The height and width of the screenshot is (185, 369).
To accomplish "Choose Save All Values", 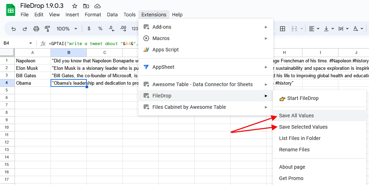I will tap(320, 116).
